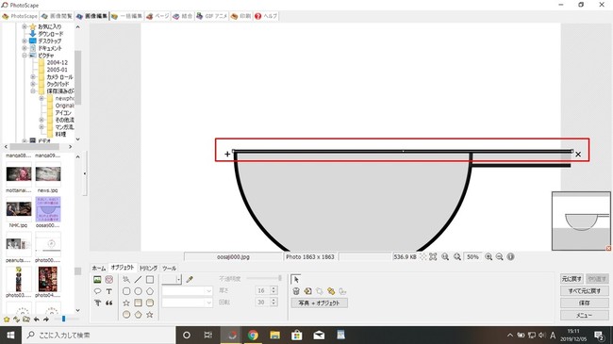Viewport: 613px width, 344px height.
Task: Toggle the object selection arrow tool
Action: [x=296, y=279]
